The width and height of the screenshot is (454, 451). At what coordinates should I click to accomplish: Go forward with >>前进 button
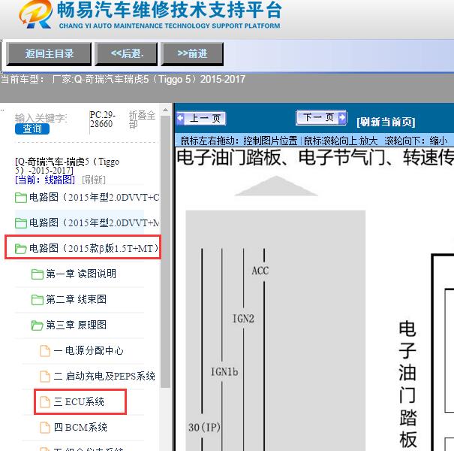[x=192, y=53]
